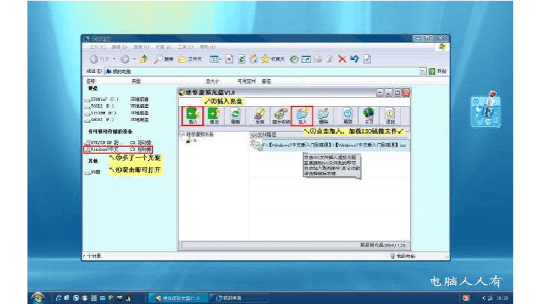Click the history clock icon in Explorer toolbar

pyautogui.click(x=293, y=59)
